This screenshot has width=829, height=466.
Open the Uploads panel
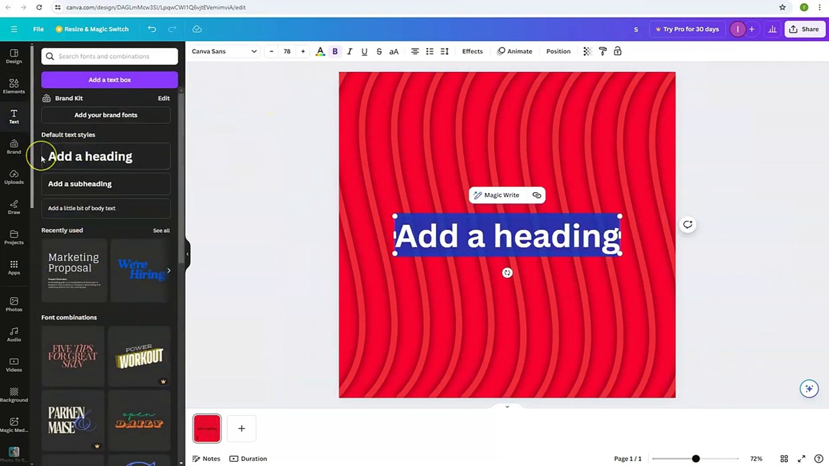14,177
